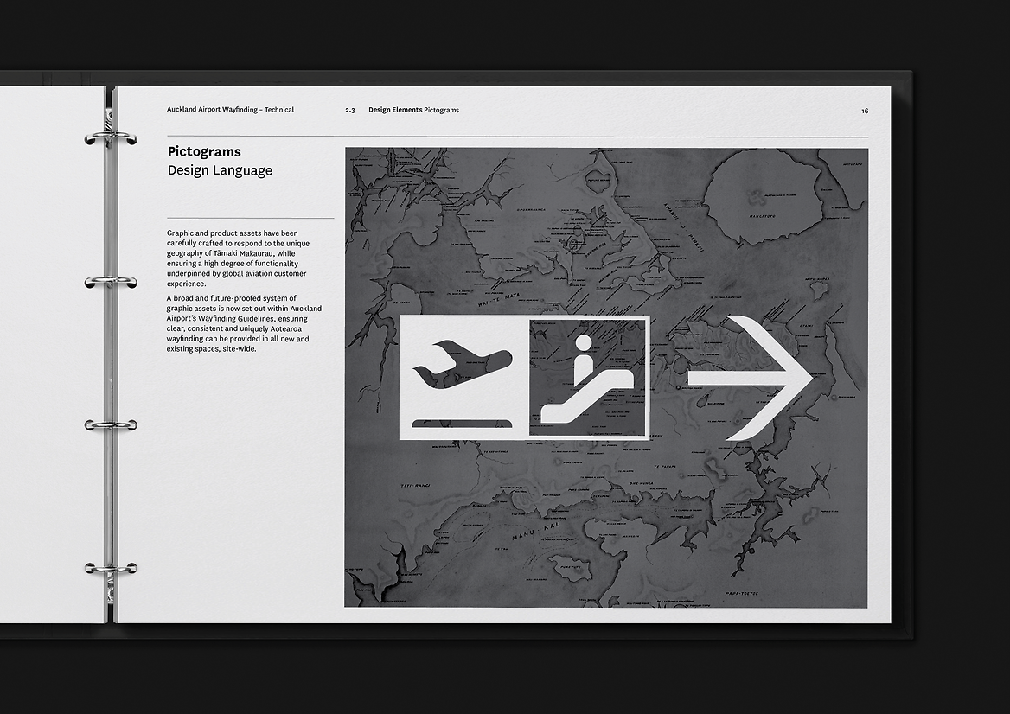Click the 'Design Language' subheading
Screen dimensions: 1010x714
(220, 170)
